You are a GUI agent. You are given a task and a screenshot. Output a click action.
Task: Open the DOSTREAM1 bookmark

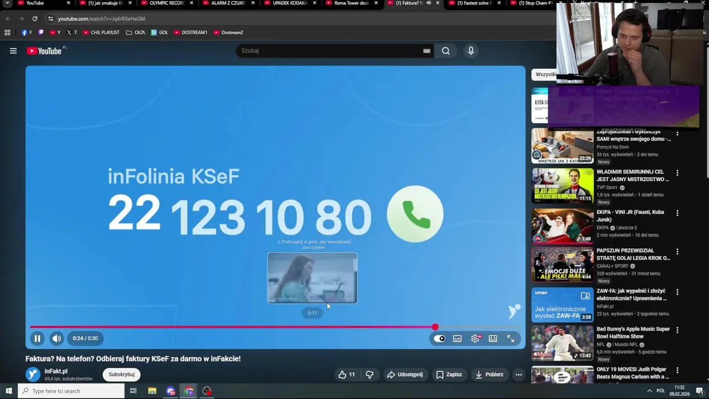191,33
